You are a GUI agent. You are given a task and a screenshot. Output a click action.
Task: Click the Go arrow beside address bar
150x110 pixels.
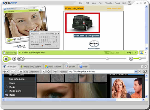(x=140, y=72)
